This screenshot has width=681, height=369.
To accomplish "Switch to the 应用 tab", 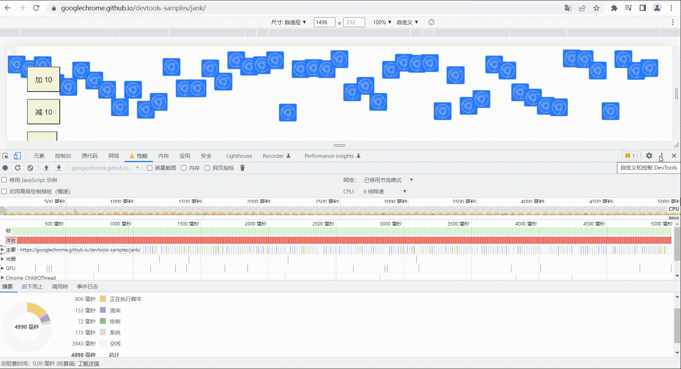I will coord(185,156).
